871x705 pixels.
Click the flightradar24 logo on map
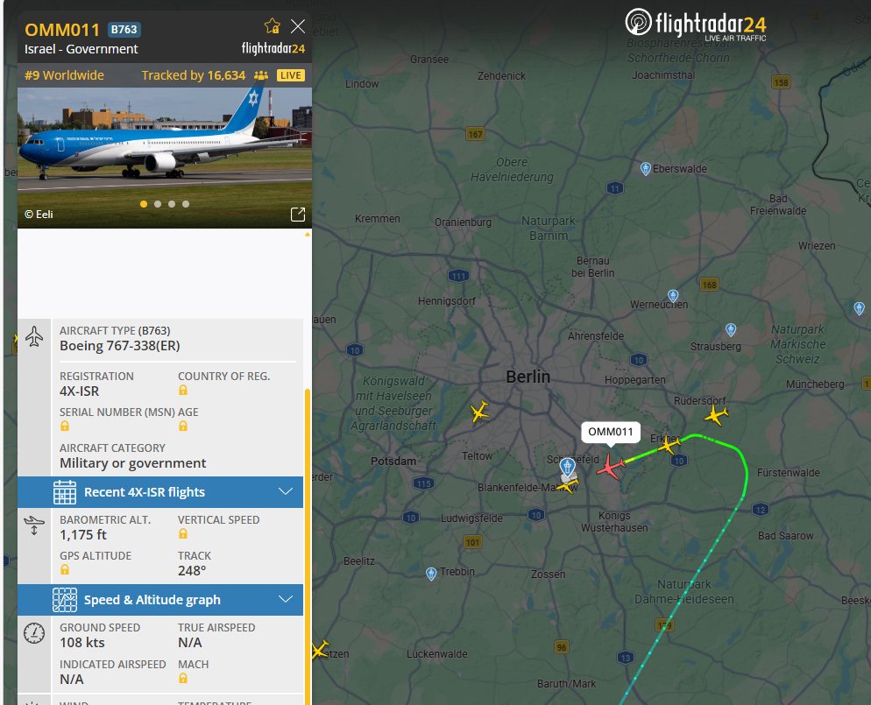click(x=696, y=25)
